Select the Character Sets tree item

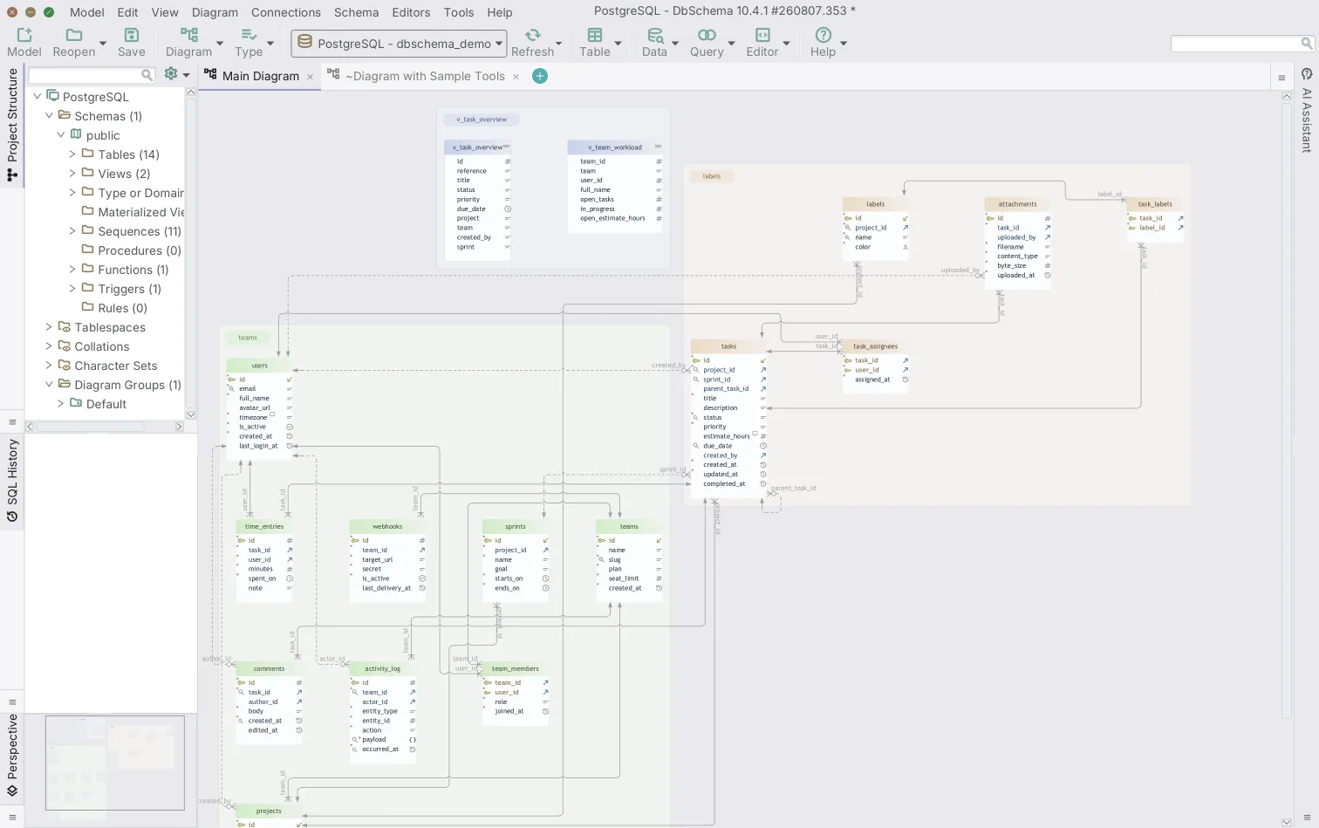[116, 366]
